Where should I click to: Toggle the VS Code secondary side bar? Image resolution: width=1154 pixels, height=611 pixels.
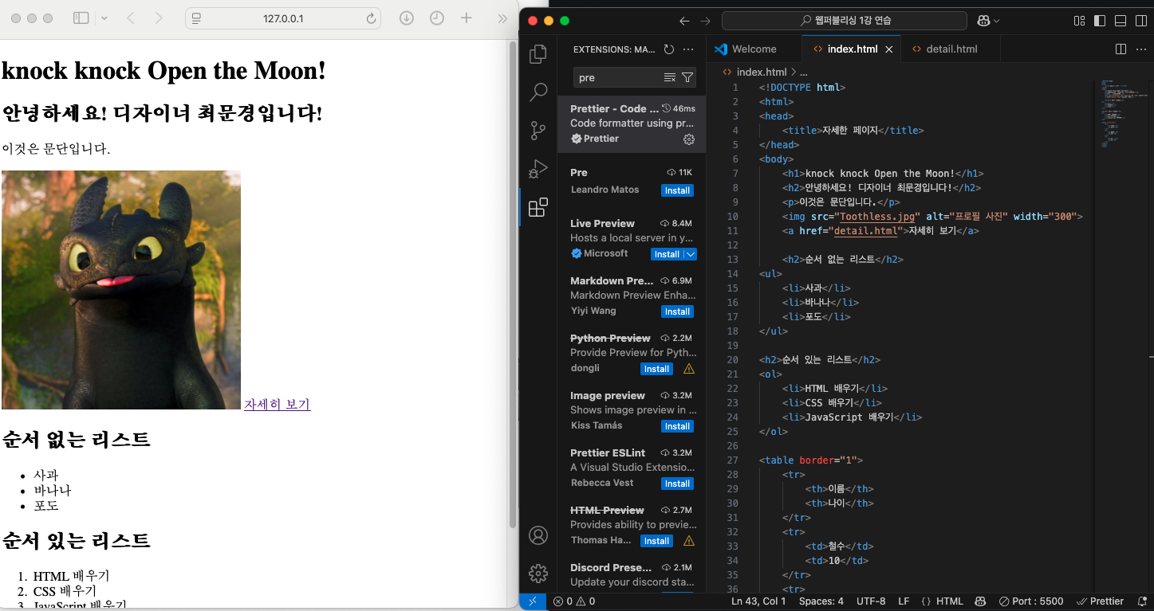[1140, 21]
